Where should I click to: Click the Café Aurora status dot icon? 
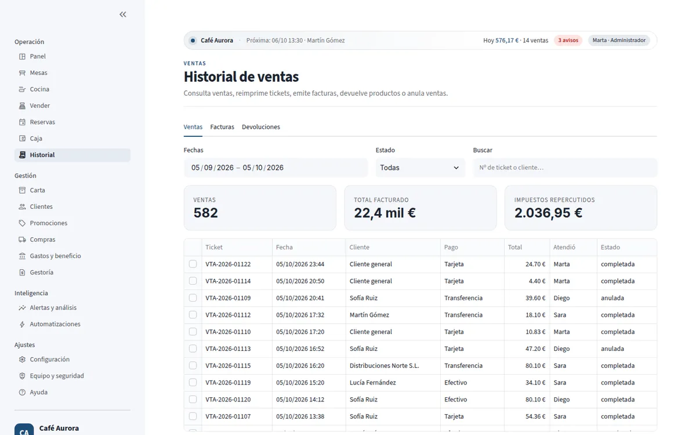tap(193, 41)
